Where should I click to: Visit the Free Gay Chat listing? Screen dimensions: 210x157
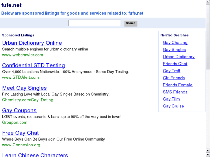21,133
